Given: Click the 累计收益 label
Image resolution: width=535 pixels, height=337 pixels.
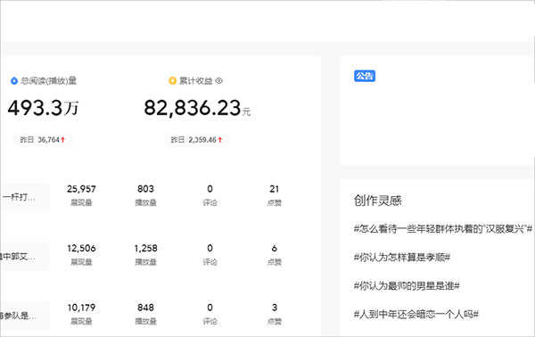Looking at the screenshot, I should click(x=196, y=81).
